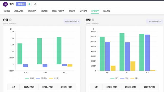Click the 2023 yellow capital bar in 재무 chart
Screen dimensions: 164x92
[153, 70]
